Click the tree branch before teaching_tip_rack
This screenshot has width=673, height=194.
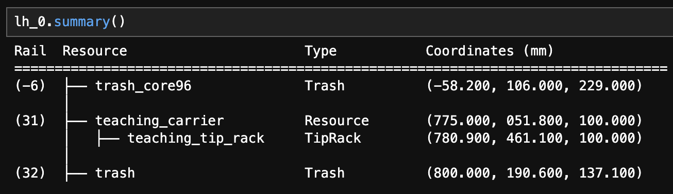[x=108, y=138]
